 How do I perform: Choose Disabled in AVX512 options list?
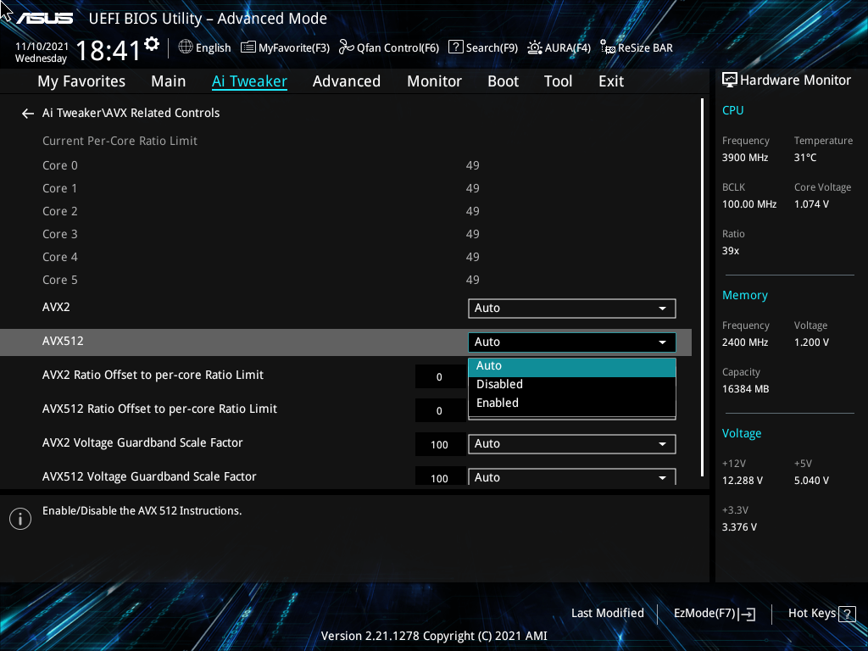pyautogui.click(x=572, y=384)
